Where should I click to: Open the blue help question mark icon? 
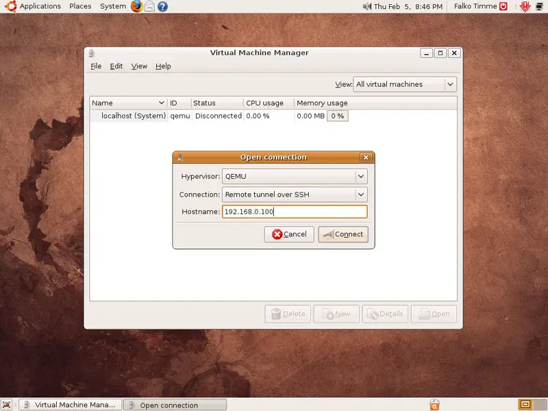(162, 6)
